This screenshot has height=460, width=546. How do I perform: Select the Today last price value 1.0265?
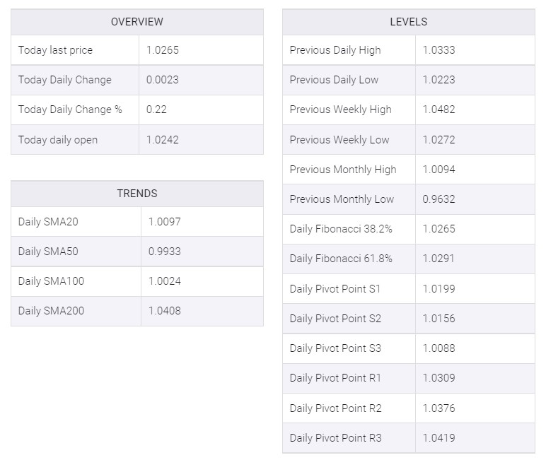coord(163,50)
